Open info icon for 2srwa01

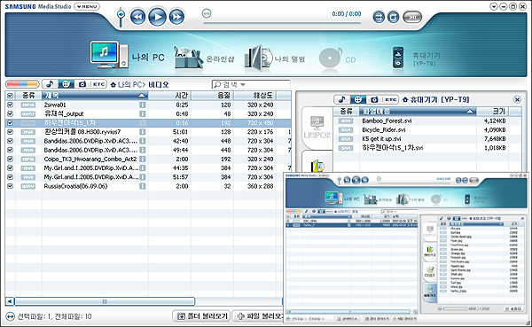pyautogui.click(x=143, y=105)
